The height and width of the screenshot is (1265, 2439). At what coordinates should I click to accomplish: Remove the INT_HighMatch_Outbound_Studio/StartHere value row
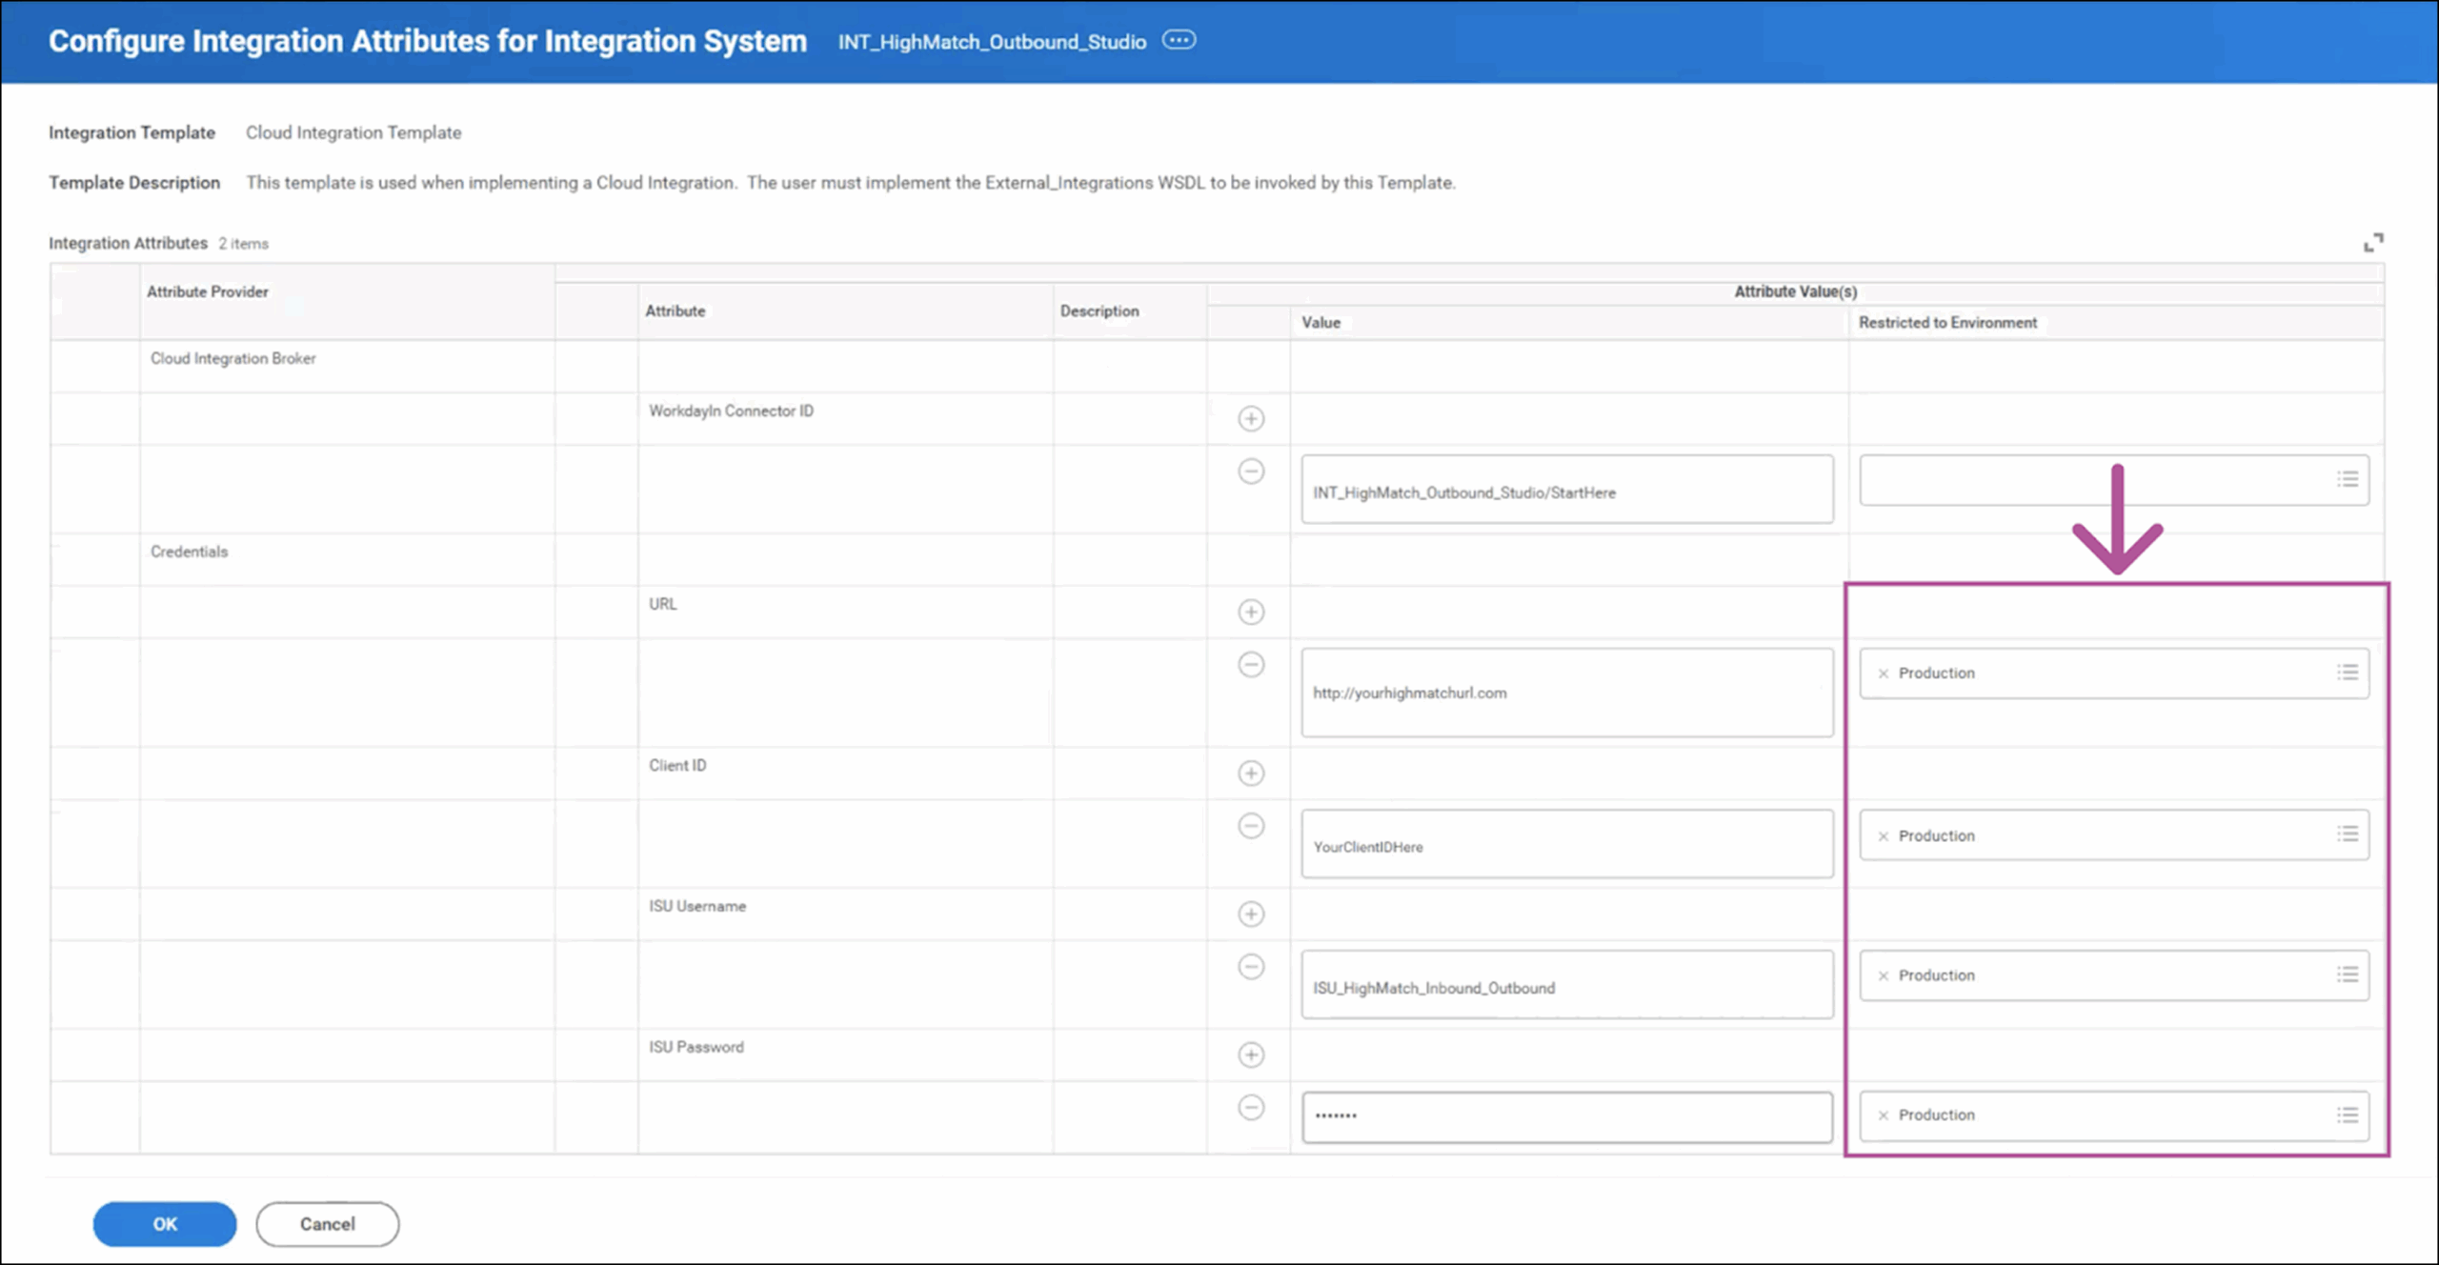pos(1251,472)
